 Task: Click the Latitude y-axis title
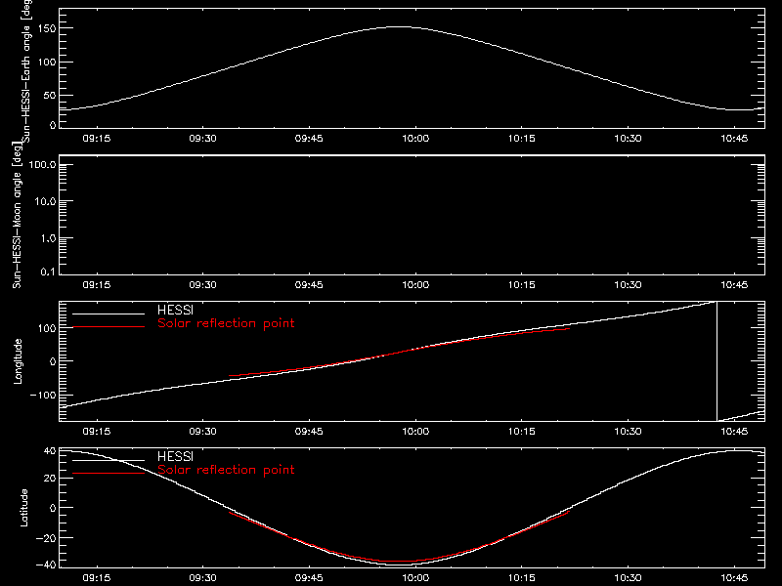(x=23, y=508)
